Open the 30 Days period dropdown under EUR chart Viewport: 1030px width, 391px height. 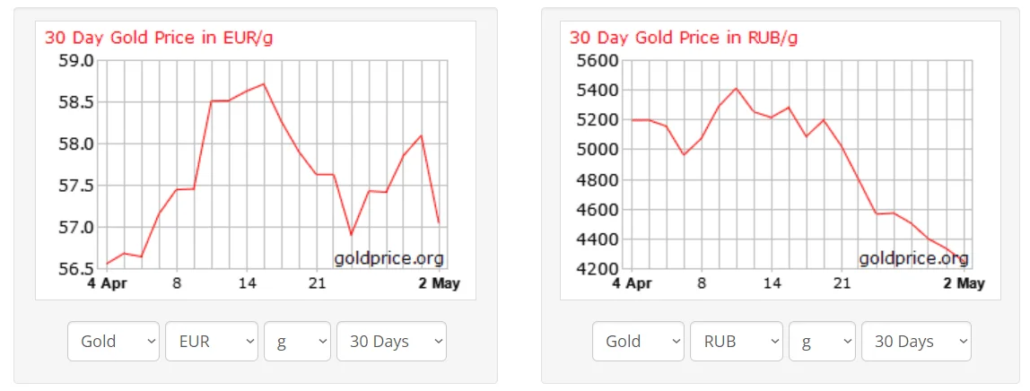click(391, 341)
